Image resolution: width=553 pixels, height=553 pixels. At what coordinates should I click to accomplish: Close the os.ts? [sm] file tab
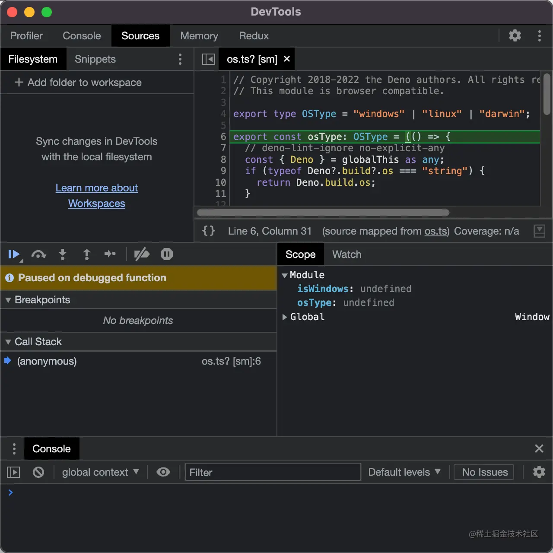tap(287, 59)
